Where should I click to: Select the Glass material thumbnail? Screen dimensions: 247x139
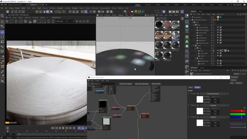(159, 25)
